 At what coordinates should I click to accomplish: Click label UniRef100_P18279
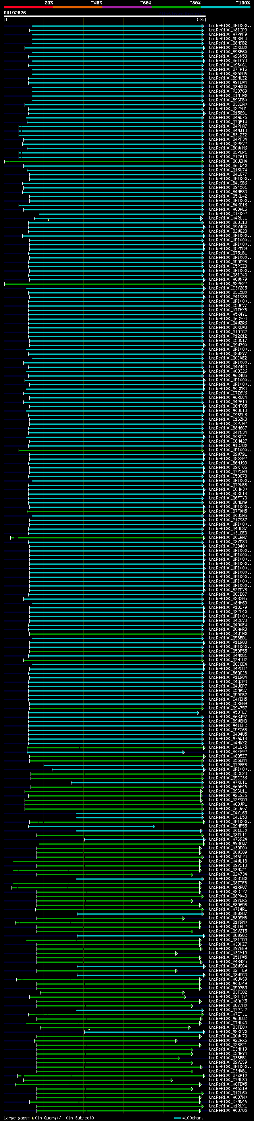227,608
